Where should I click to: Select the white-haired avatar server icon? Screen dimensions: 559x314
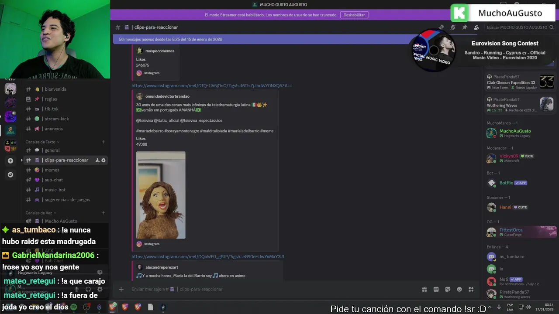10,89
